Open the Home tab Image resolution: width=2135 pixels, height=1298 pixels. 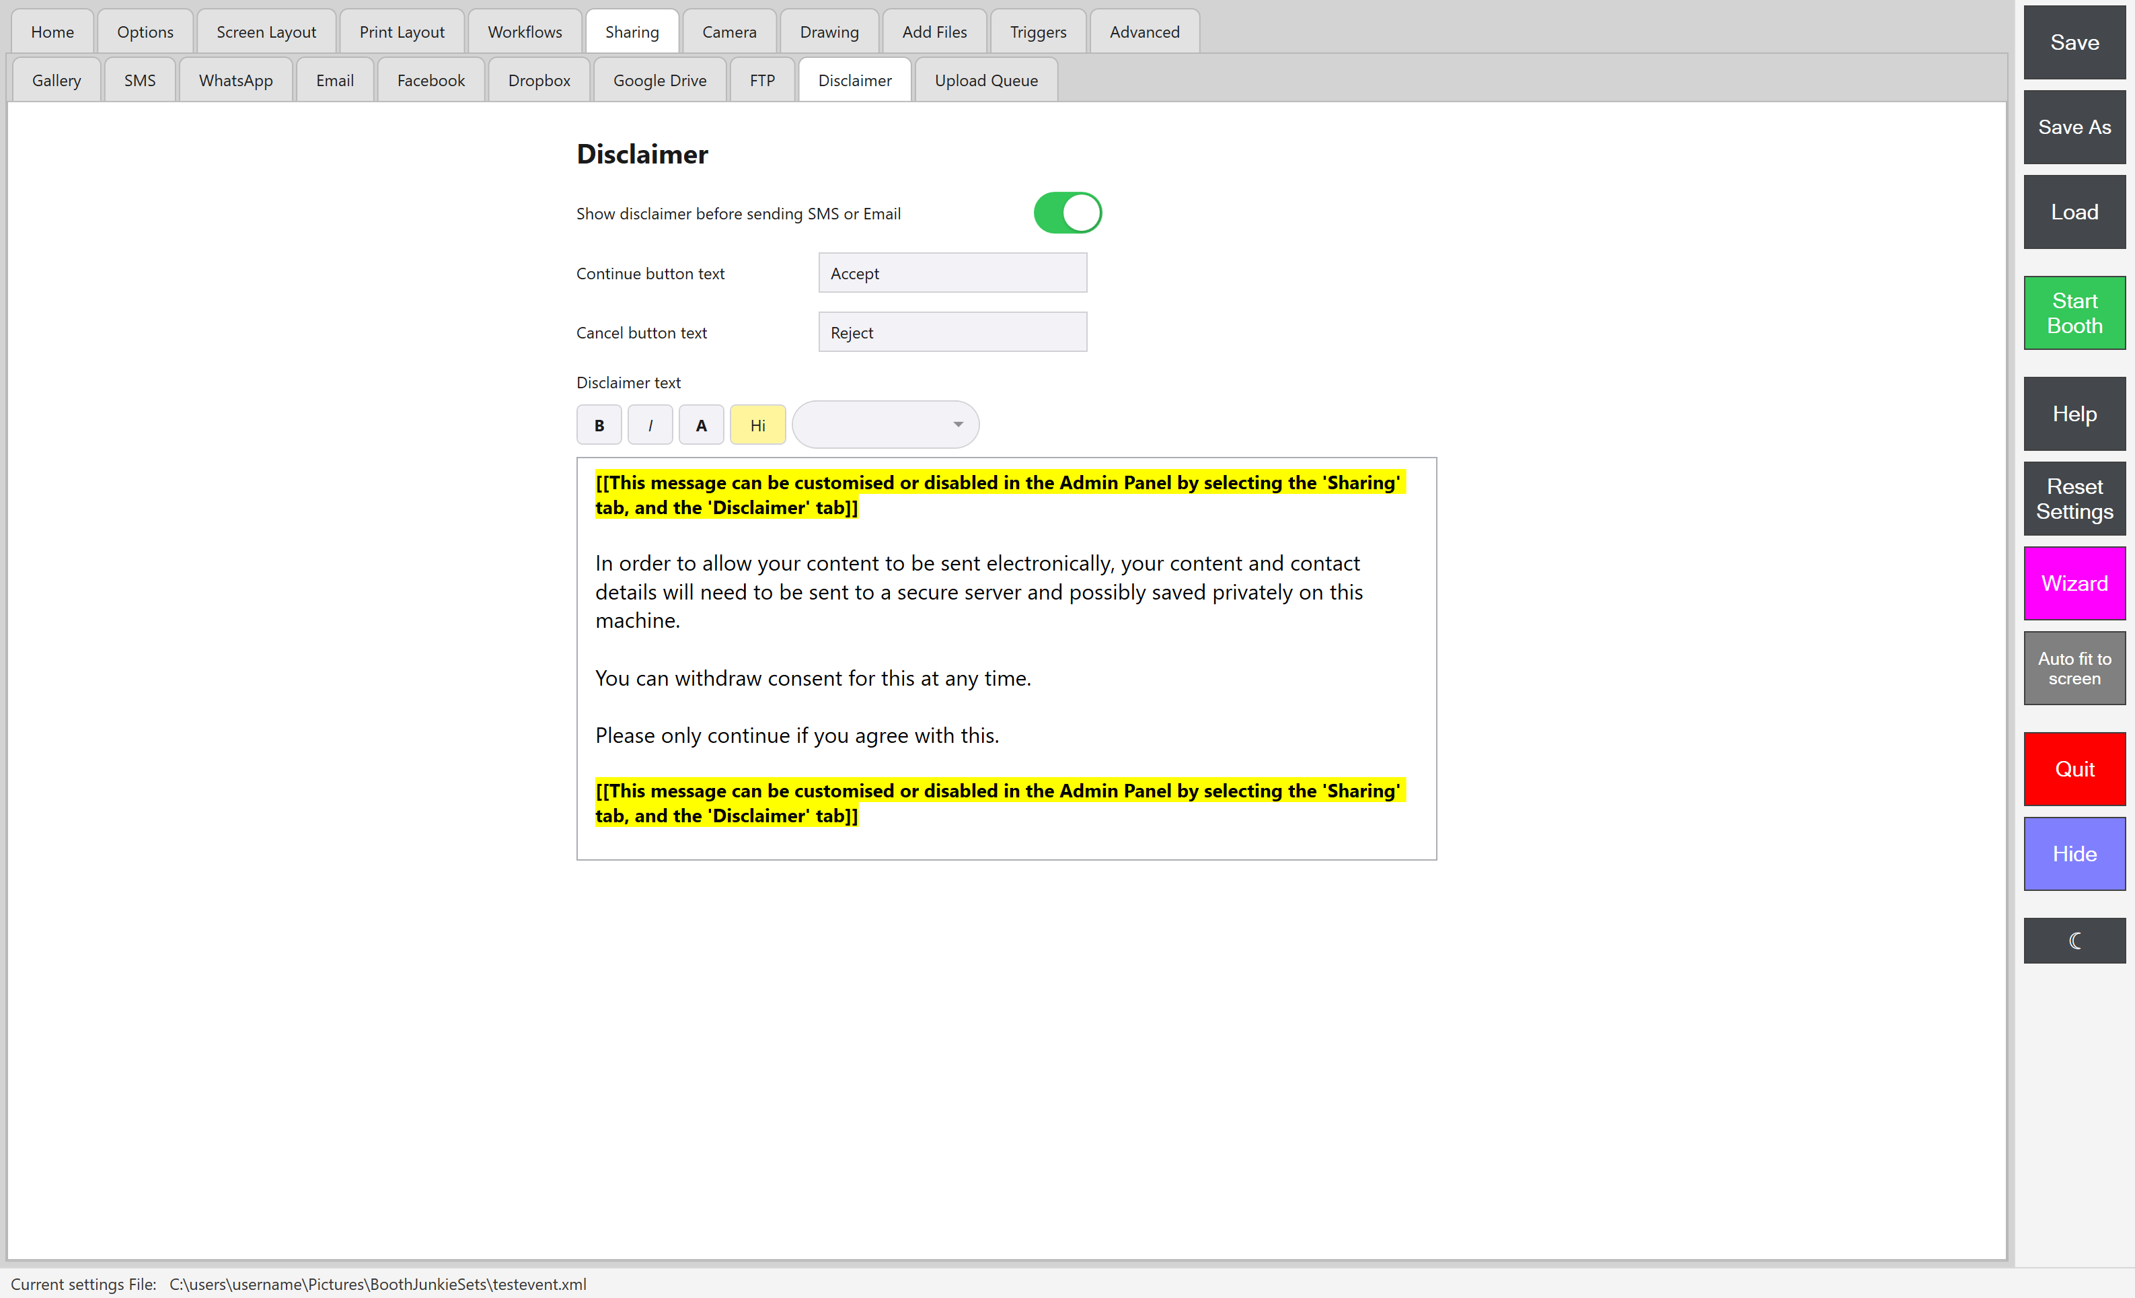pyautogui.click(x=53, y=32)
